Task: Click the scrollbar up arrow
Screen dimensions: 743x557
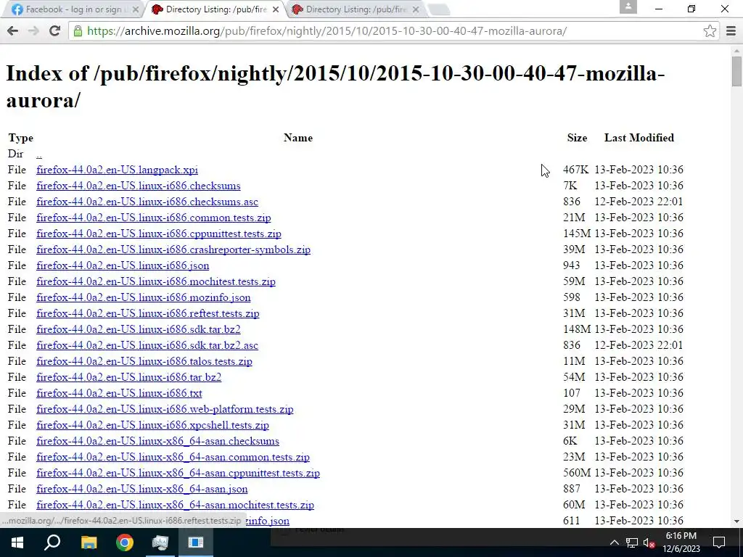Action: click(736, 50)
